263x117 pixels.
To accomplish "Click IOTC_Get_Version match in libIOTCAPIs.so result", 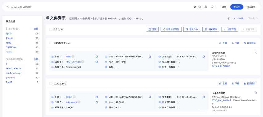I will [x=221, y=66].
